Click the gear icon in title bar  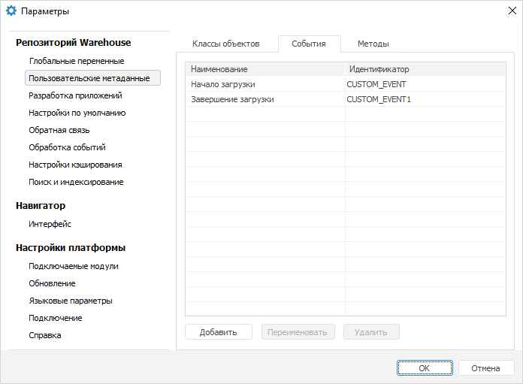tap(11, 11)
